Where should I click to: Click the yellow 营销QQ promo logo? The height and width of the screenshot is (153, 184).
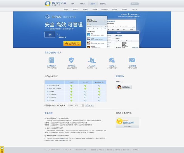[x=119, y=121]
